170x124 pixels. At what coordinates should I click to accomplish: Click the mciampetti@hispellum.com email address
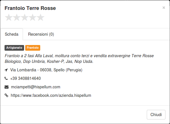(36, 87)
